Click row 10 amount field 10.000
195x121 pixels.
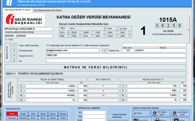coord(50,95)
